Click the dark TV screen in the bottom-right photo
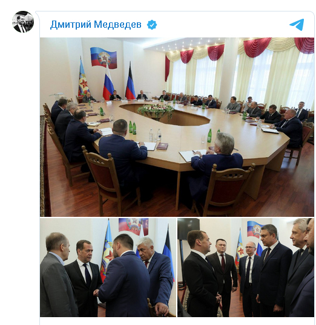 (x=189, y=229)
